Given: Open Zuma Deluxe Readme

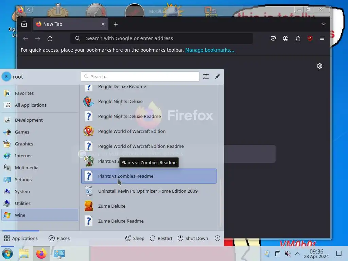Looking at the screenshot, I should [149, 221].
